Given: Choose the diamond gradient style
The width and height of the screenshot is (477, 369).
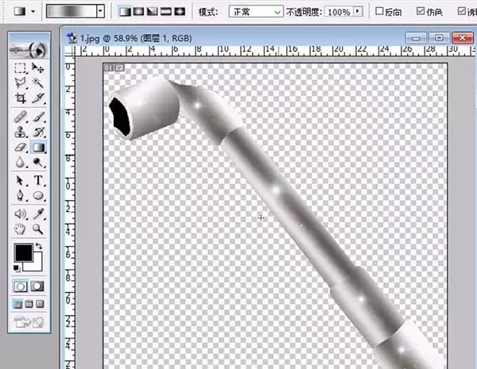Looking at the screenshot, I should 180,12.
